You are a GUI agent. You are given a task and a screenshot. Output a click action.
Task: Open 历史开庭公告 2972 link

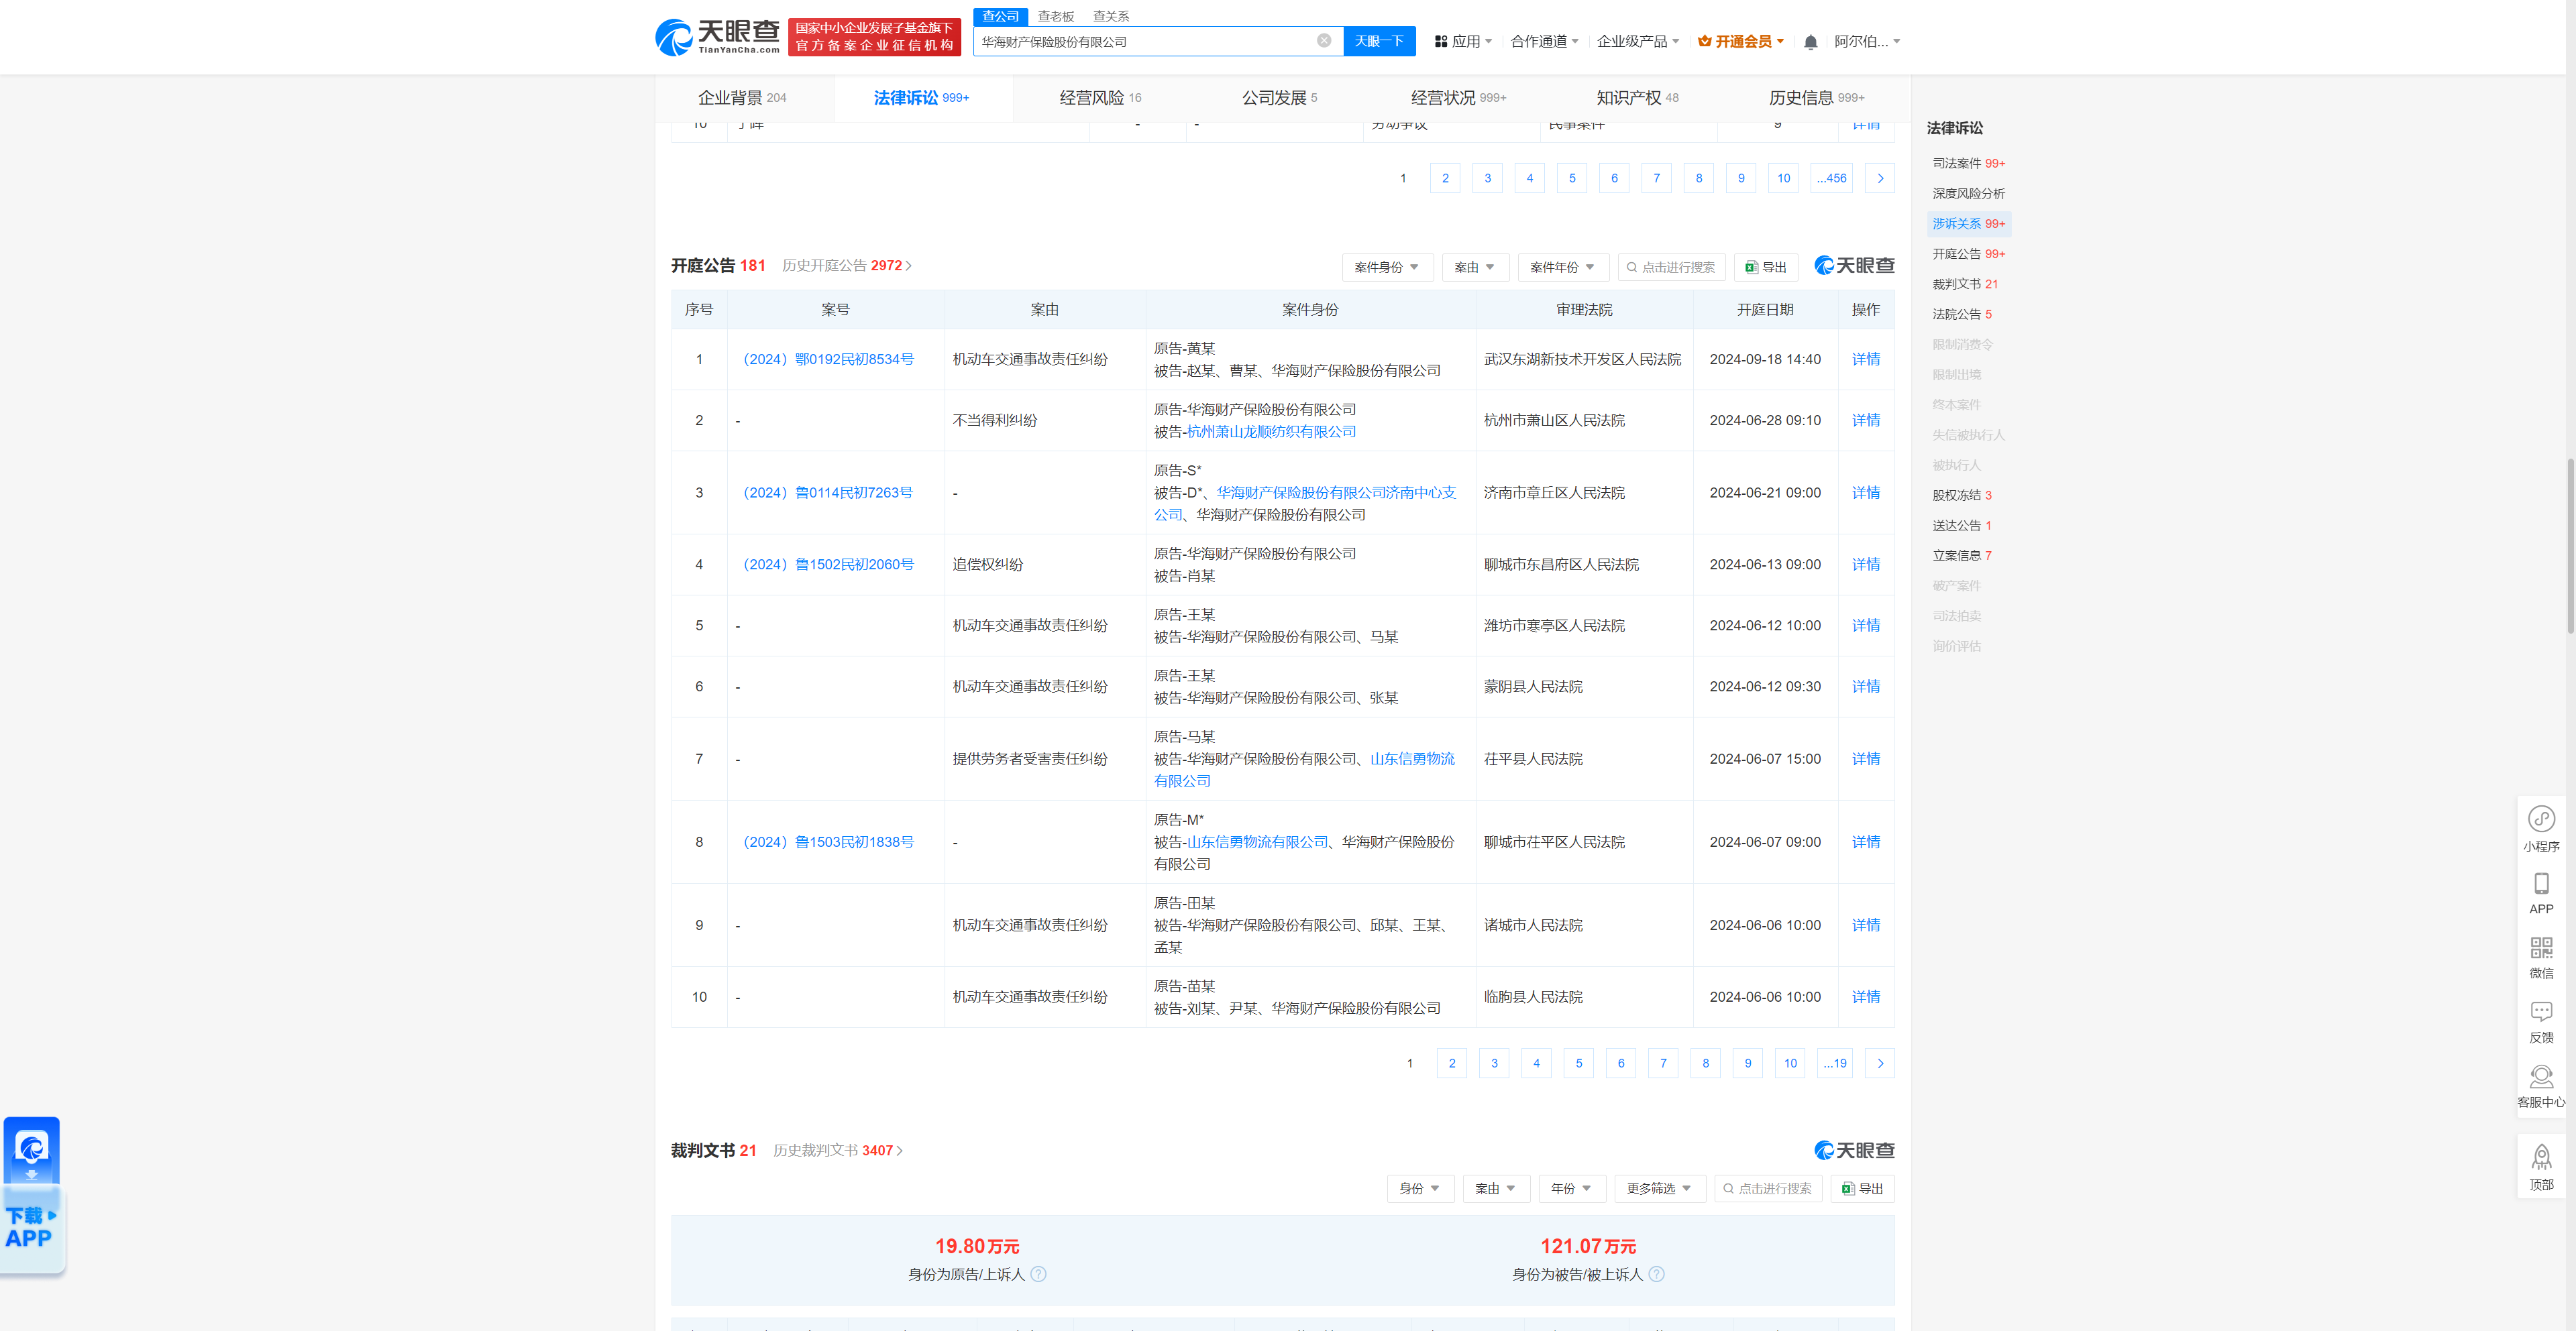(x=846, y=266)
